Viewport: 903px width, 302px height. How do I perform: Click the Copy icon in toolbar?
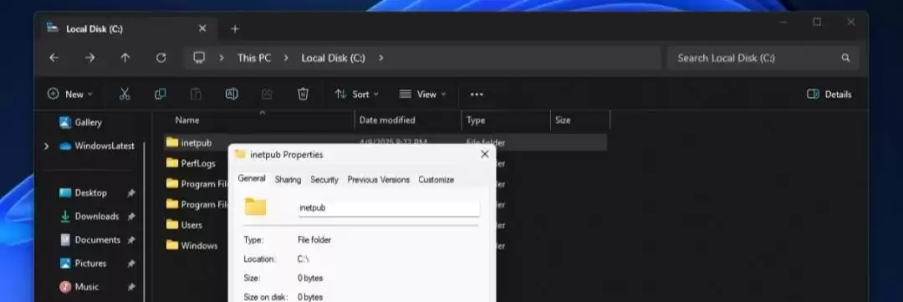click(x=160, y=94)
